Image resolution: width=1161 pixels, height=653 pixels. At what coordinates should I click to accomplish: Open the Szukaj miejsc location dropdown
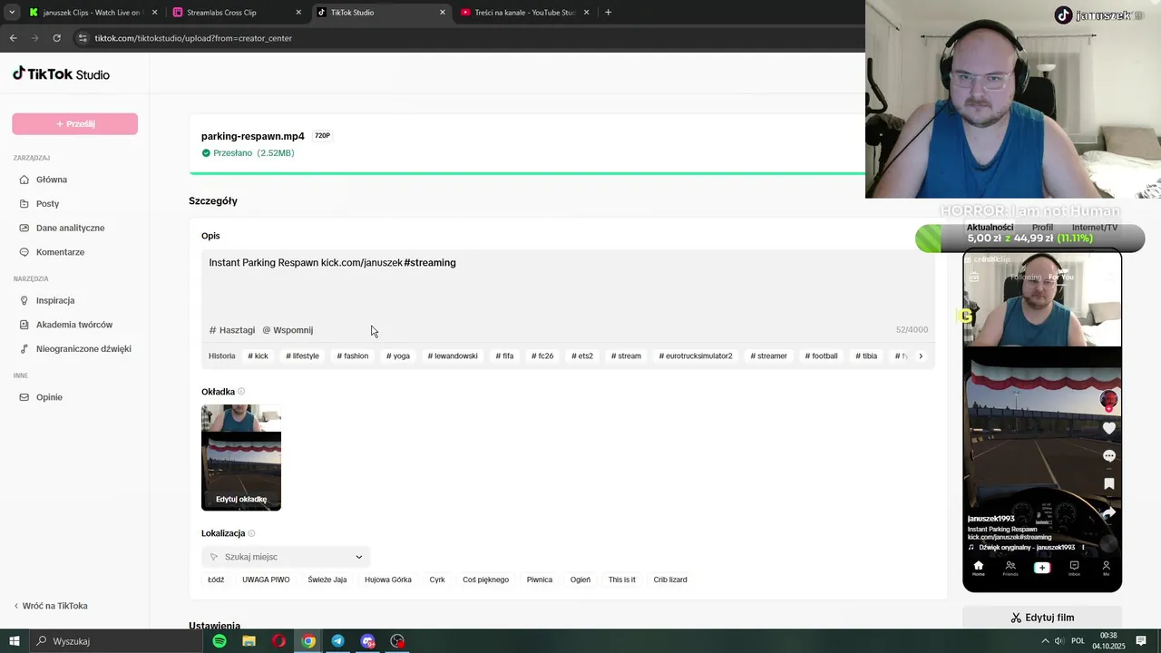point(286,557)
